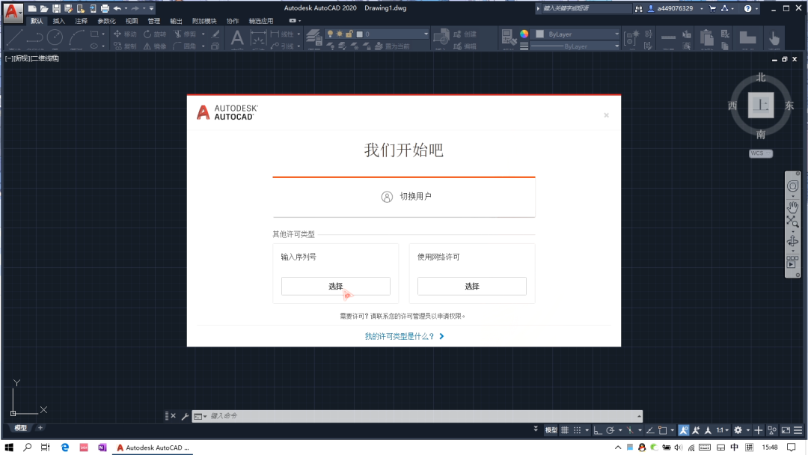Switch to the 参数化 ribbon tab
Screen dimensions: 808x455
[106, 21]
